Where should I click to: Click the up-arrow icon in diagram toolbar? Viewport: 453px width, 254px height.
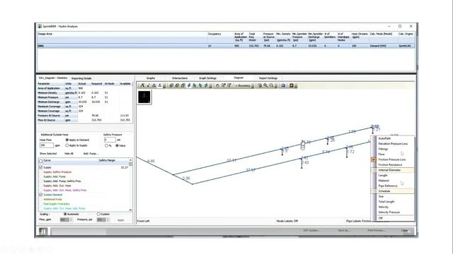pos(159,85)
